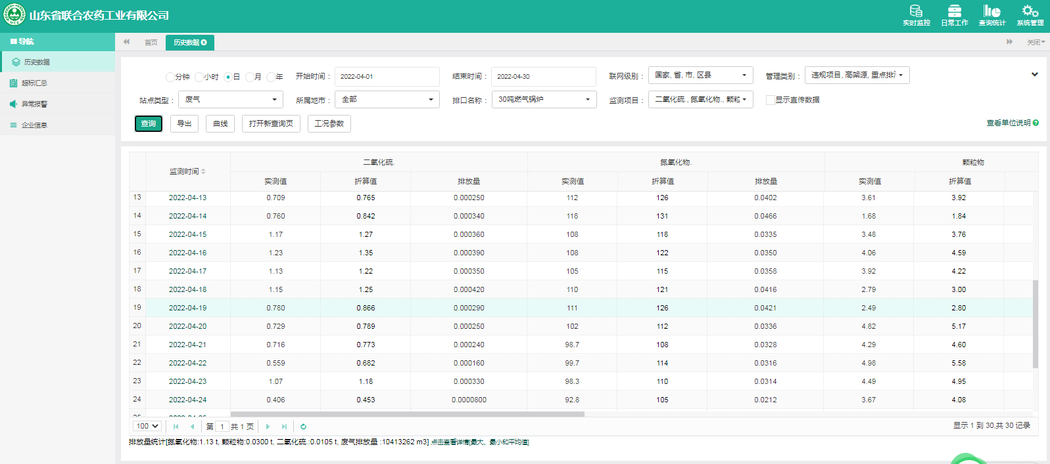Open the 查询统计 query statistics icon
Screen dimensions: 1050x464
991,14
